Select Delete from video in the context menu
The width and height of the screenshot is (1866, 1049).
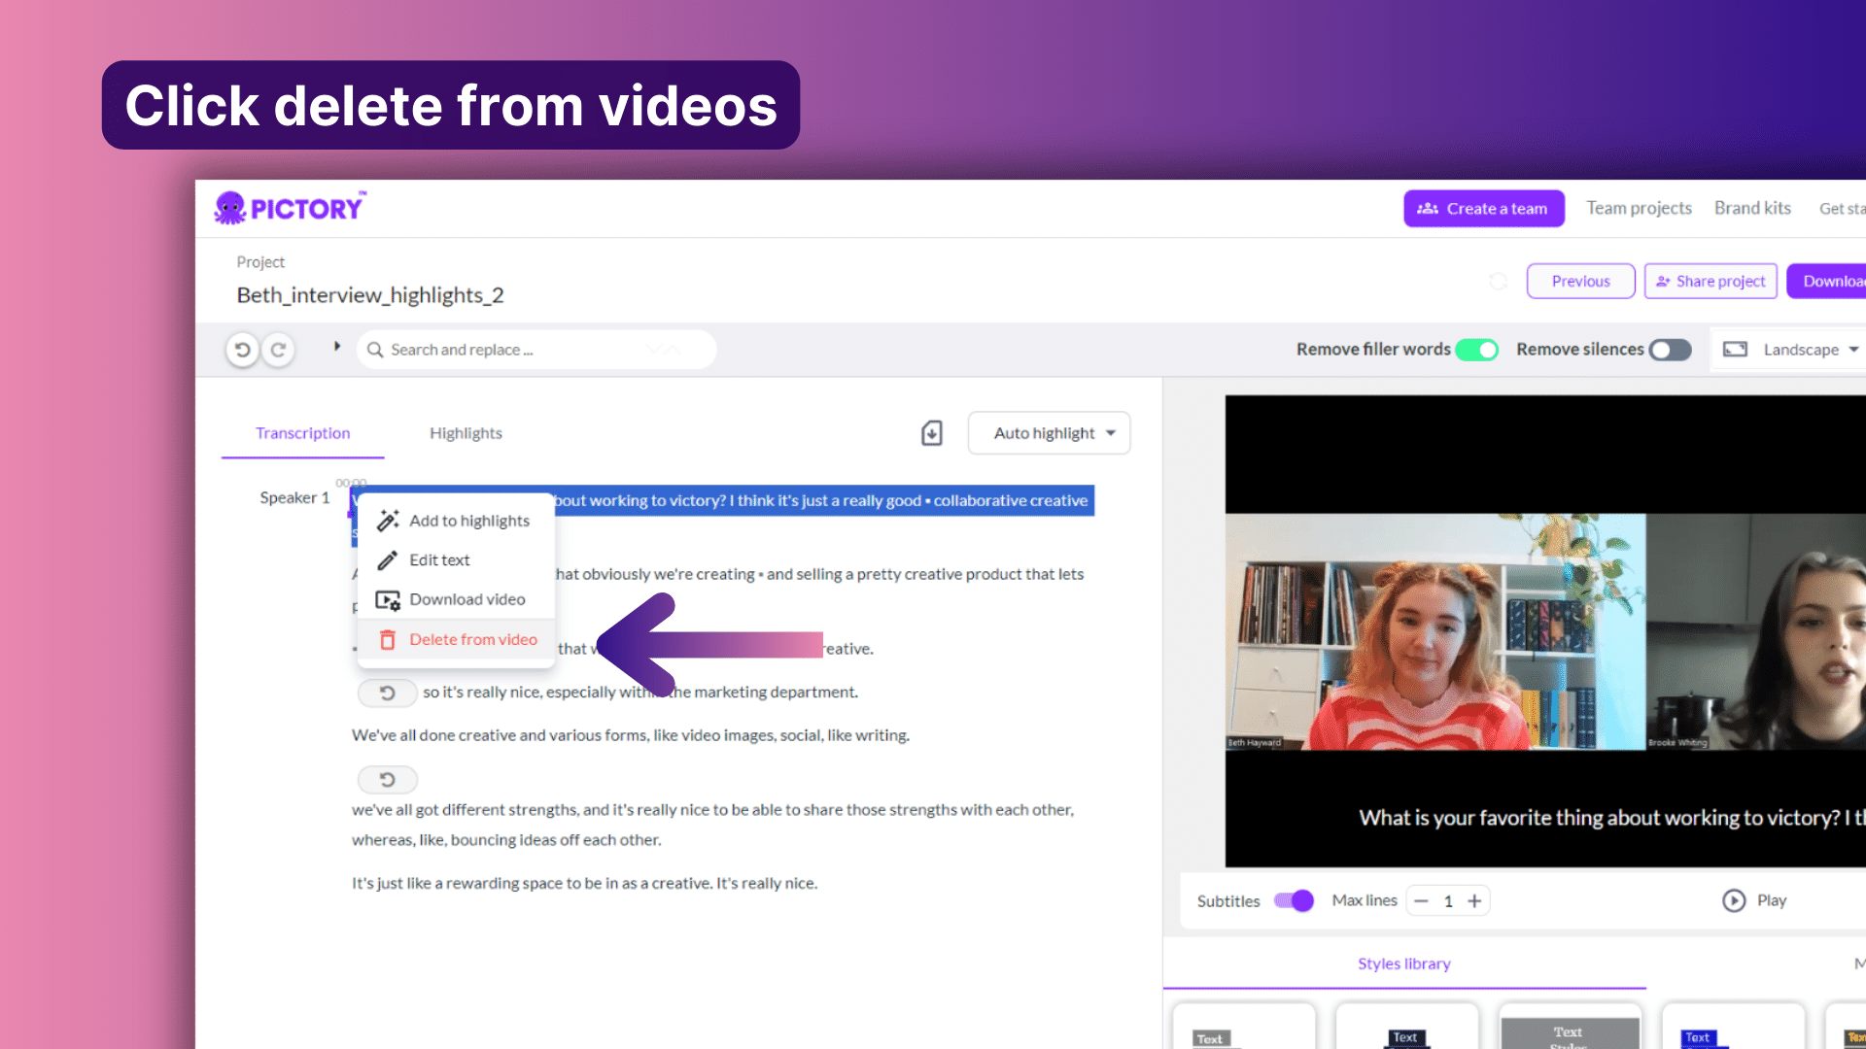pyautogui.click(x=474, y=639)
